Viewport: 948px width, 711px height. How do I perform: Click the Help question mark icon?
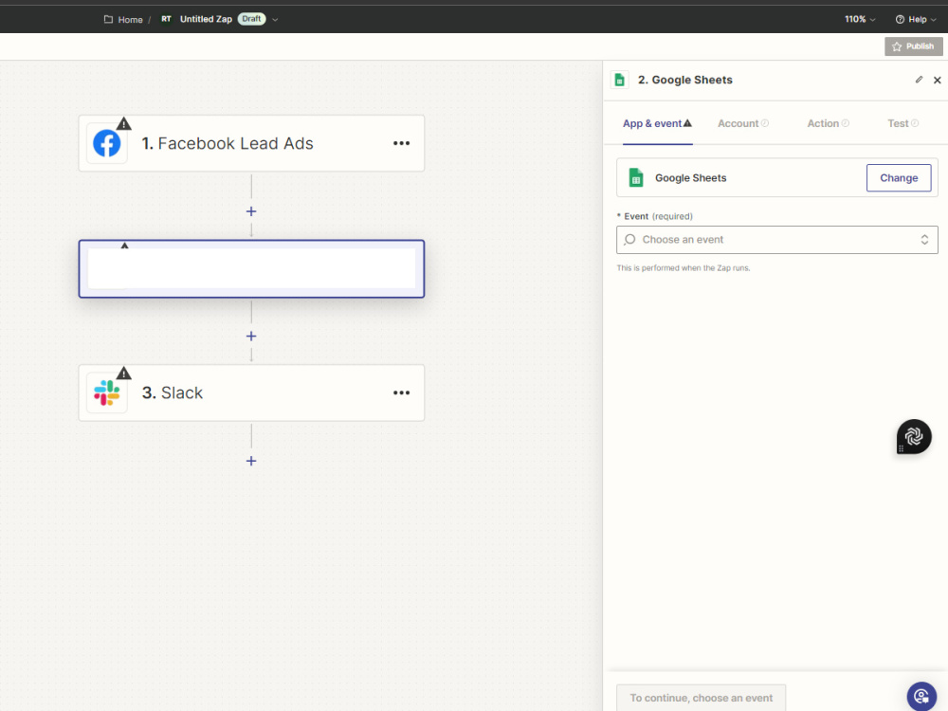[x=900, y=19]
